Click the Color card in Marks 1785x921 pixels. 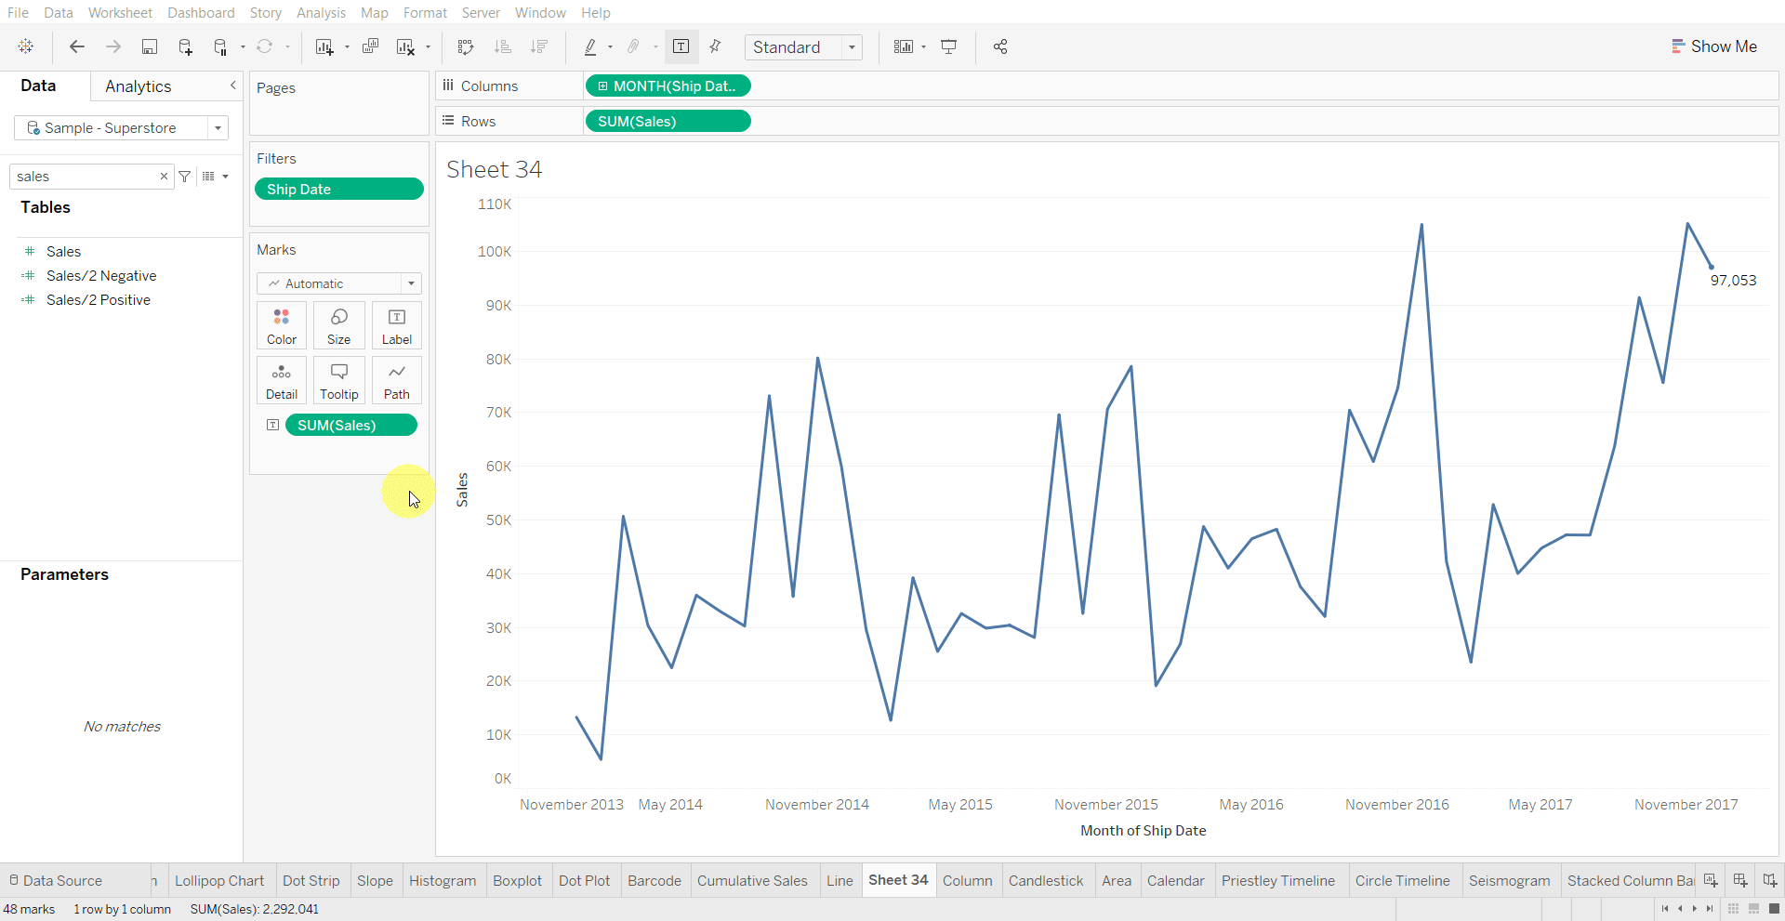(x=282, y=326)
